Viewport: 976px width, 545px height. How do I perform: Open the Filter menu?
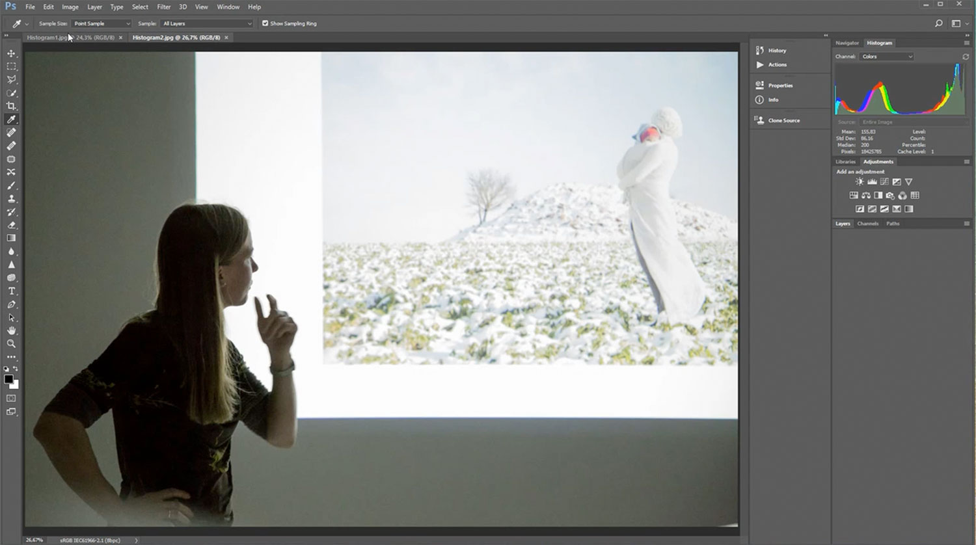[163, 7]
